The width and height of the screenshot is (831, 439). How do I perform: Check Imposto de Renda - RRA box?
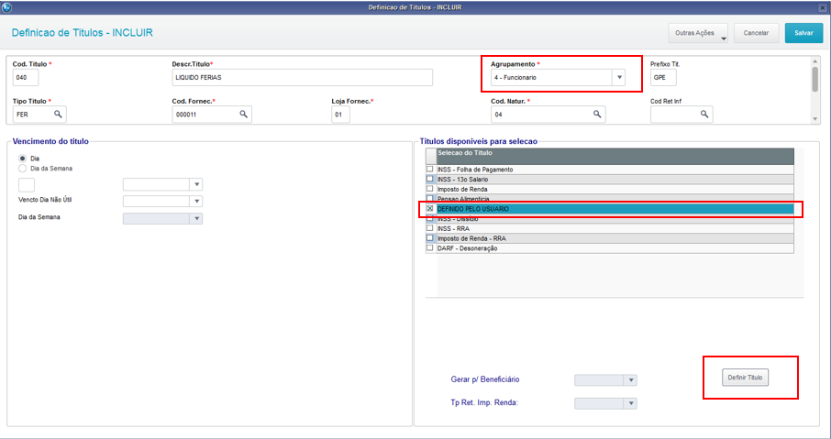pyautogui.click(x=430, y=238)
